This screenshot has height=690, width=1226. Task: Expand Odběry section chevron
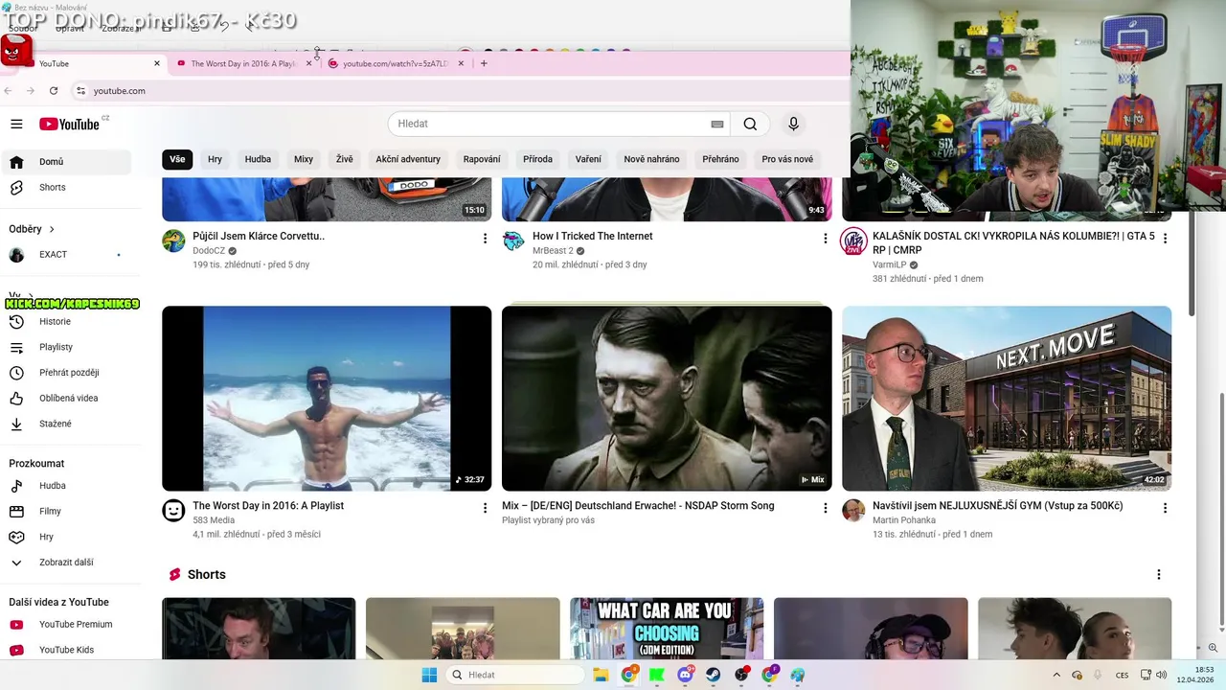coord(52,229)
